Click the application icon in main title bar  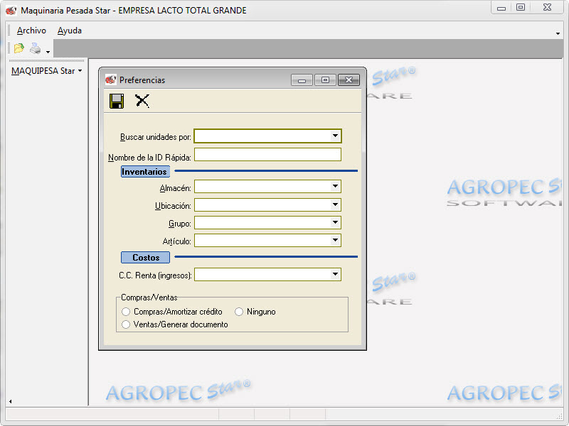tap(11, 11)
